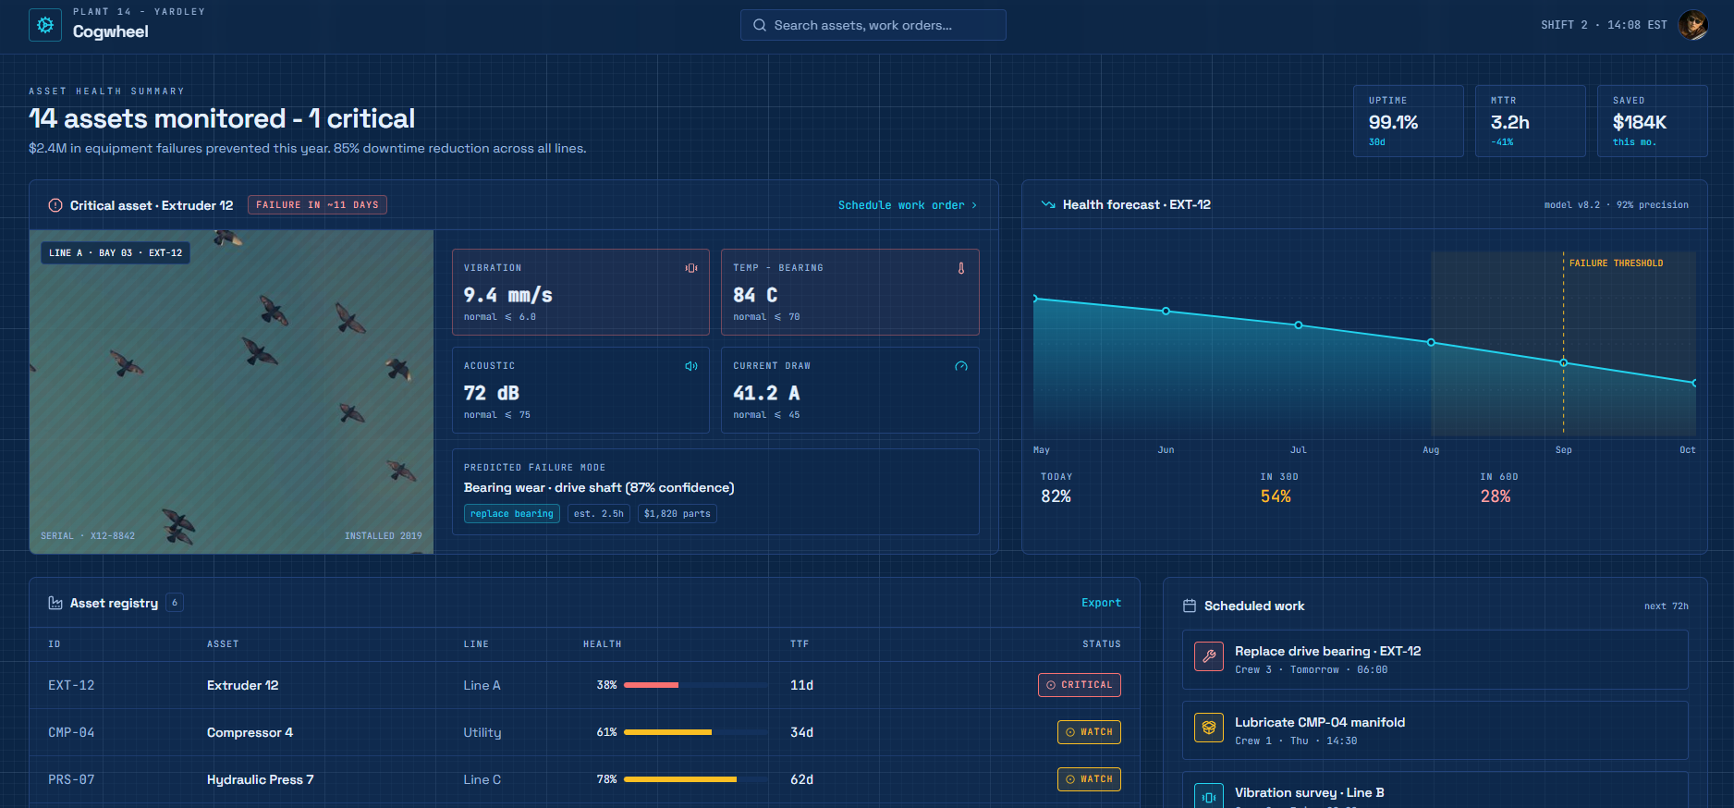Click the Hydraulic Press 7 health bar
This screenshot has height=808, width=1734.
point(696,779)
